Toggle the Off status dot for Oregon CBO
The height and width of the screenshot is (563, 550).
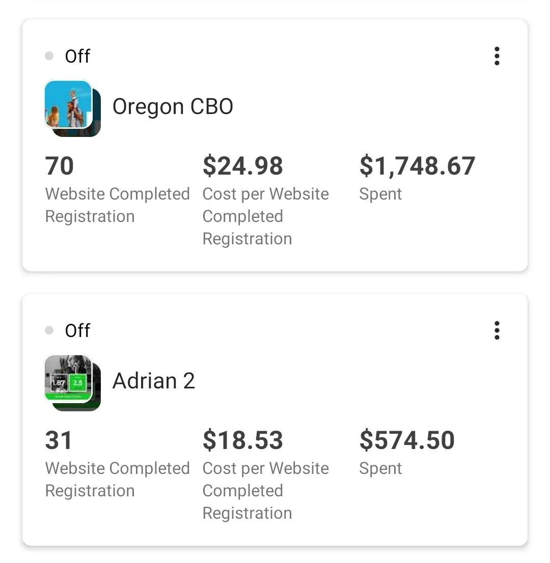tap(49, 56)
